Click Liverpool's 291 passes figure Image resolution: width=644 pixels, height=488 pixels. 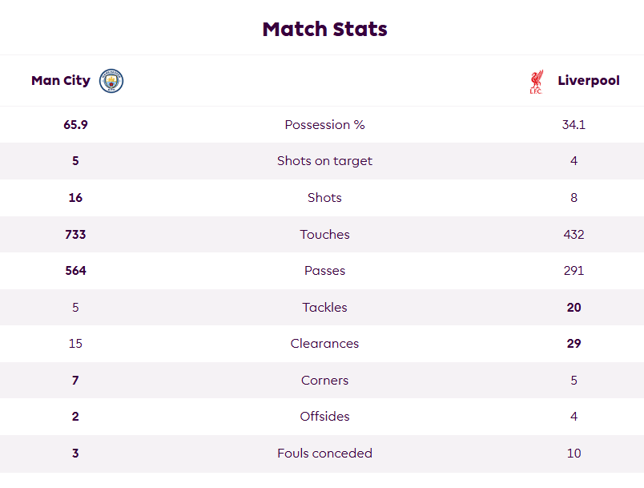pos(574,271)
